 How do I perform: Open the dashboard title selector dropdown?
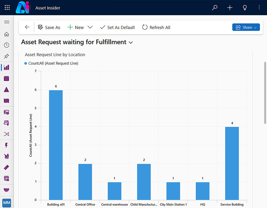(x=130, y=42)
